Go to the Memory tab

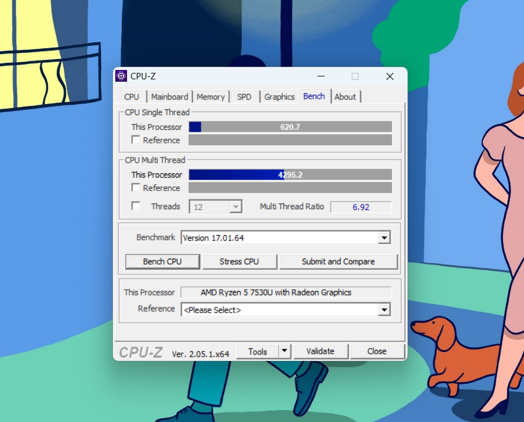pyautogui.click(x=211, y=97)
